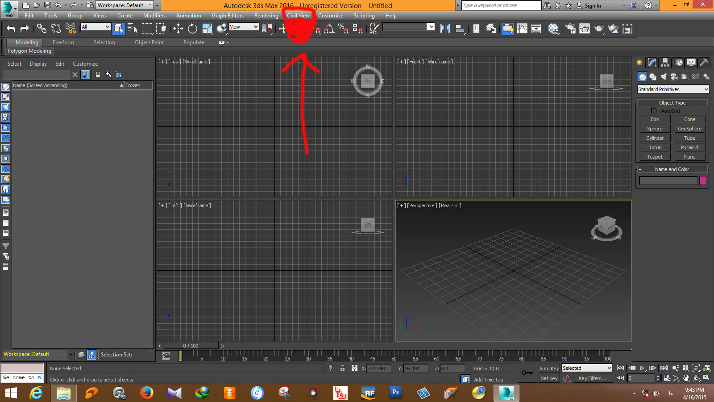Click the object name input field
The height and width of the screenshot is (402, 714).
point(668,180)
